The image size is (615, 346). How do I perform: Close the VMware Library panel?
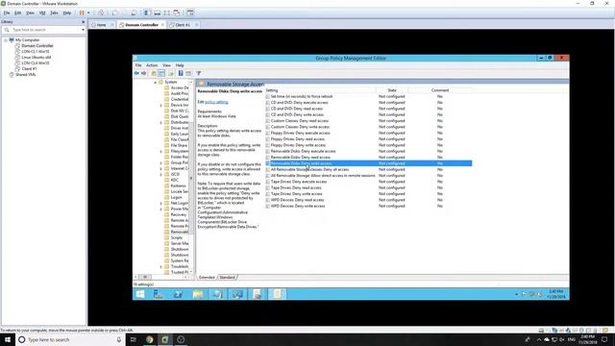point(83,22)
